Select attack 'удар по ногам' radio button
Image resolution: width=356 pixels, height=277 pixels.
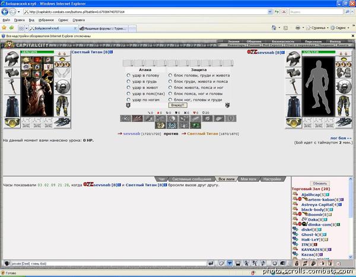click(x=129, y=100)
